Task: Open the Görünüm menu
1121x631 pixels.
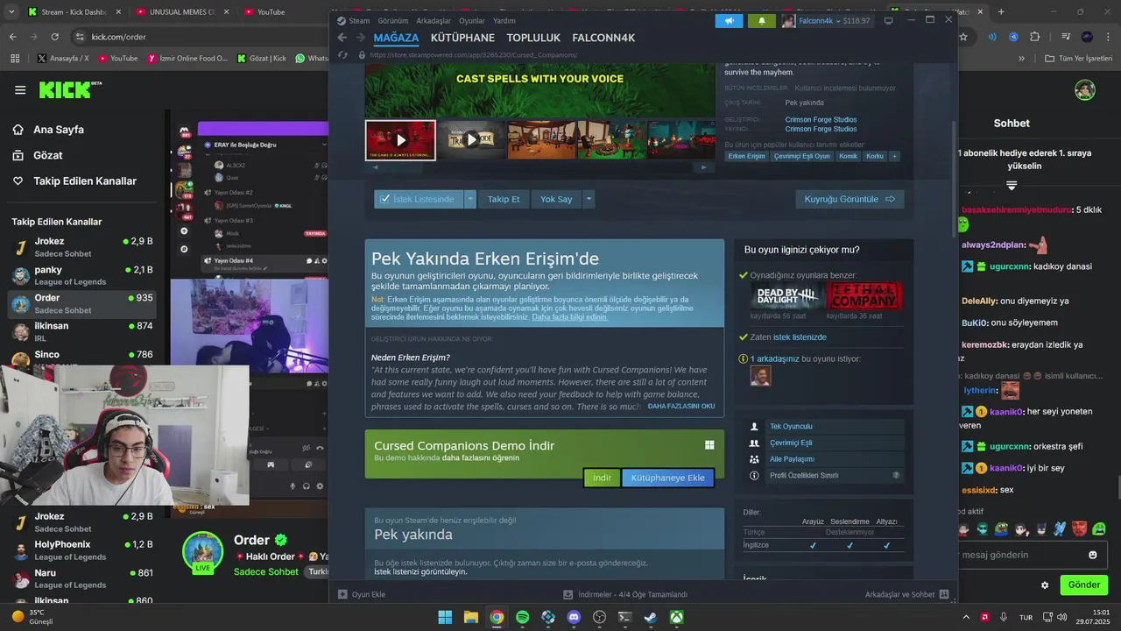Action: click(393, 20)
